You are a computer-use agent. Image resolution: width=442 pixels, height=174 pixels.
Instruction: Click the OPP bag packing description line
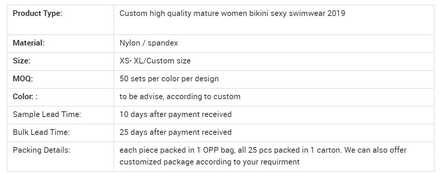[263, 150]
